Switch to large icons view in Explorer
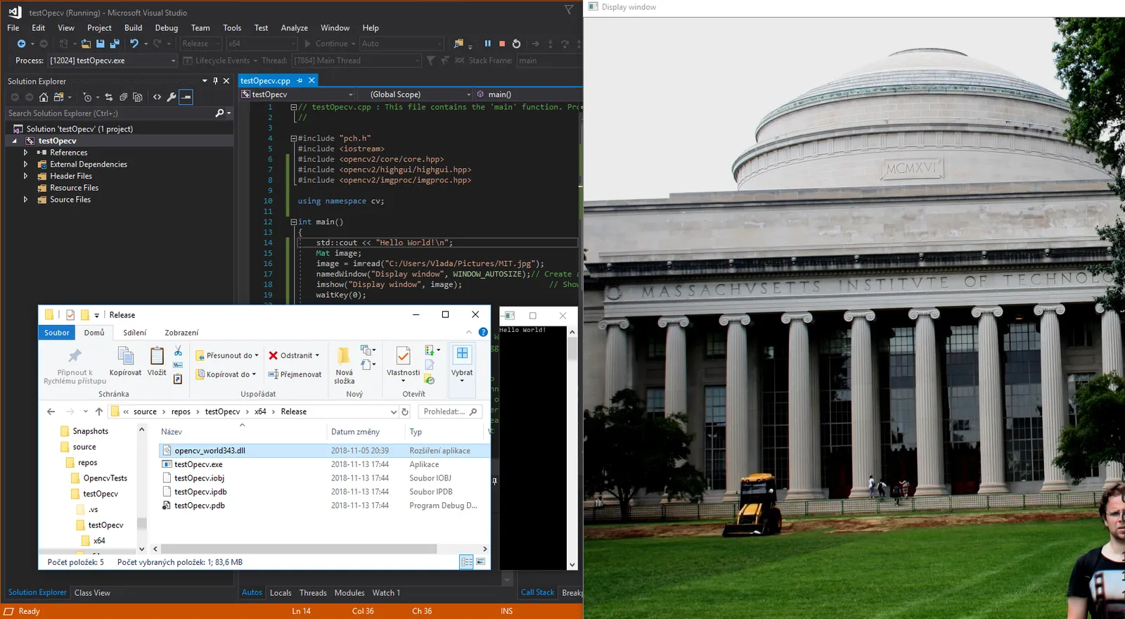The image size is (1125, 619). [481, 562]
